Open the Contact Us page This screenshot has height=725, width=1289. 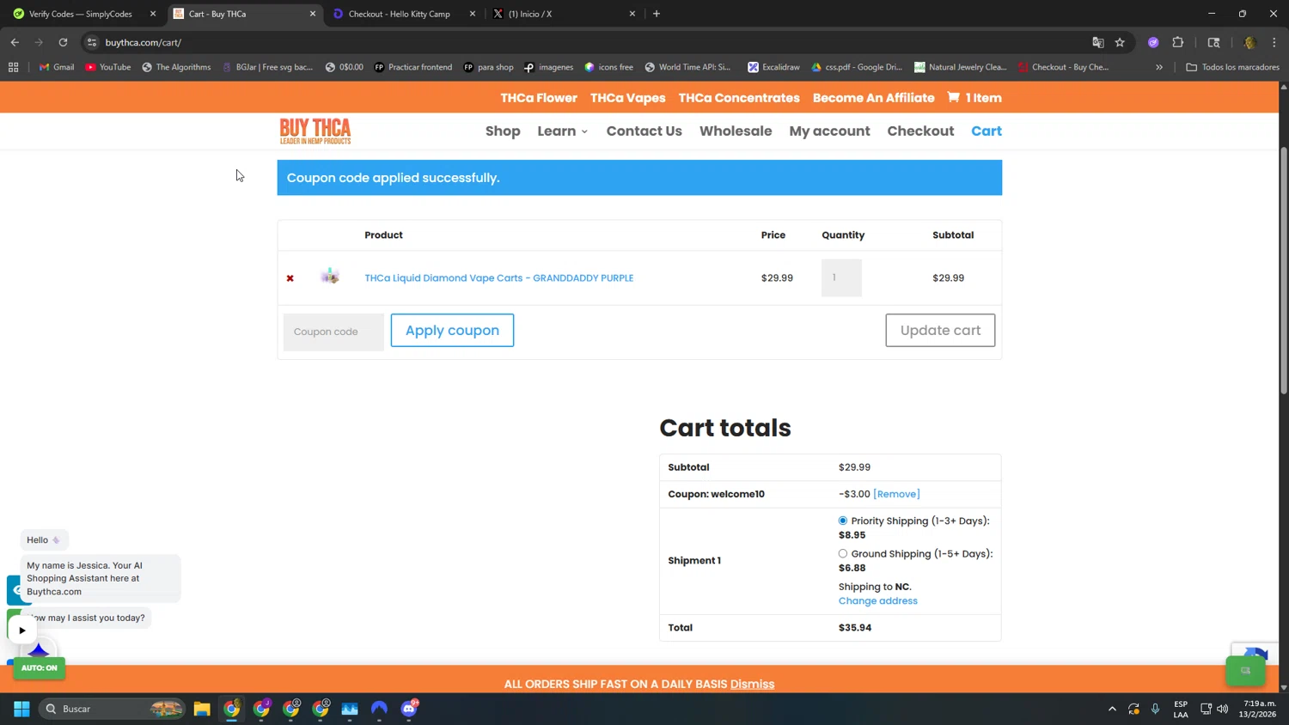(x=644, y=131)
